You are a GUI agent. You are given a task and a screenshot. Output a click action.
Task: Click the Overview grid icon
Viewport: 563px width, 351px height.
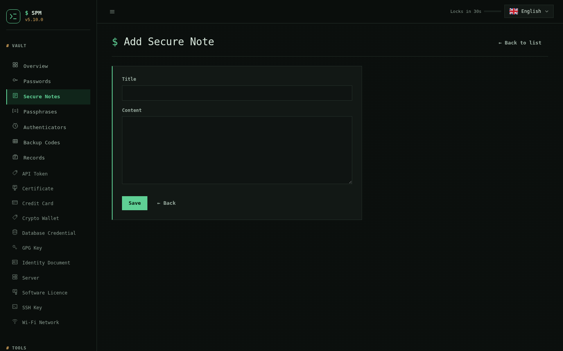point(15,65)
